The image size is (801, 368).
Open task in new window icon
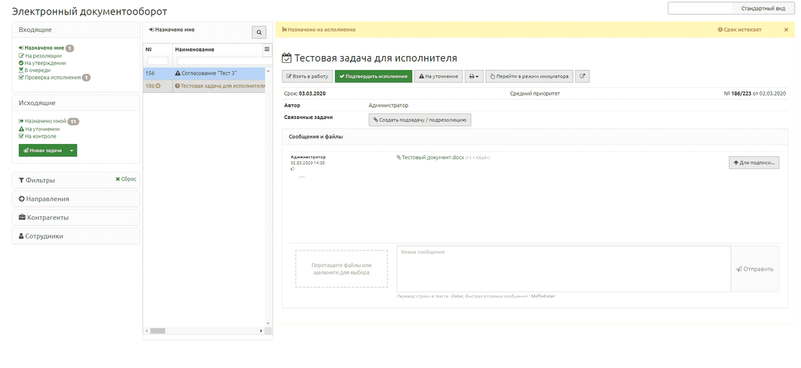(x=582, y=76)
